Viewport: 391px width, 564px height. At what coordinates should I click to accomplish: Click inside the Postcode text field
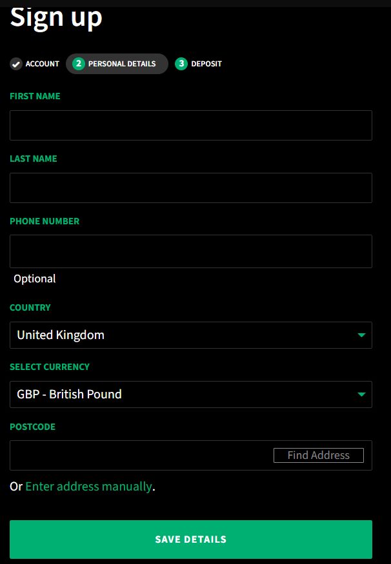[x=141, y=455]
